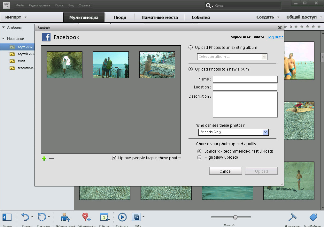Click the minus remove photo icon
324x227 pixels.
click(x=51, y=158)
